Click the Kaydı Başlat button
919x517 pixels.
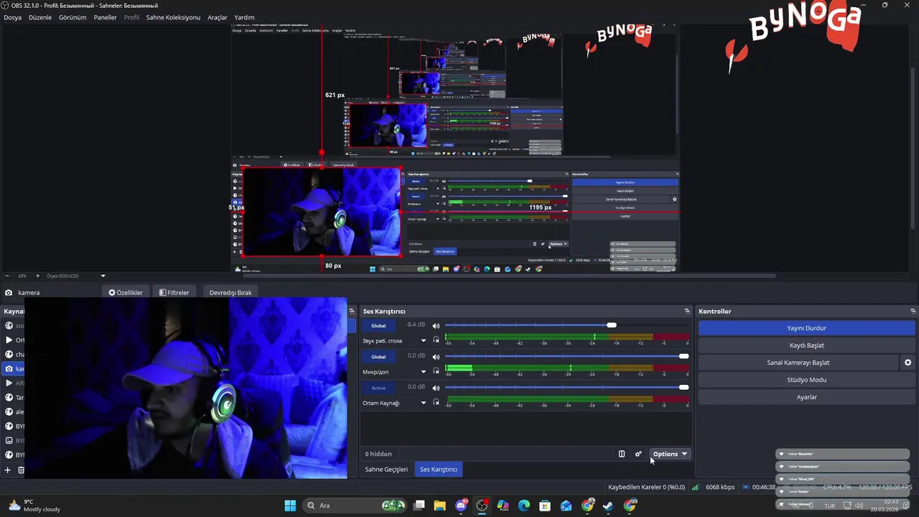pyautogui.click(x=806, y=345)
